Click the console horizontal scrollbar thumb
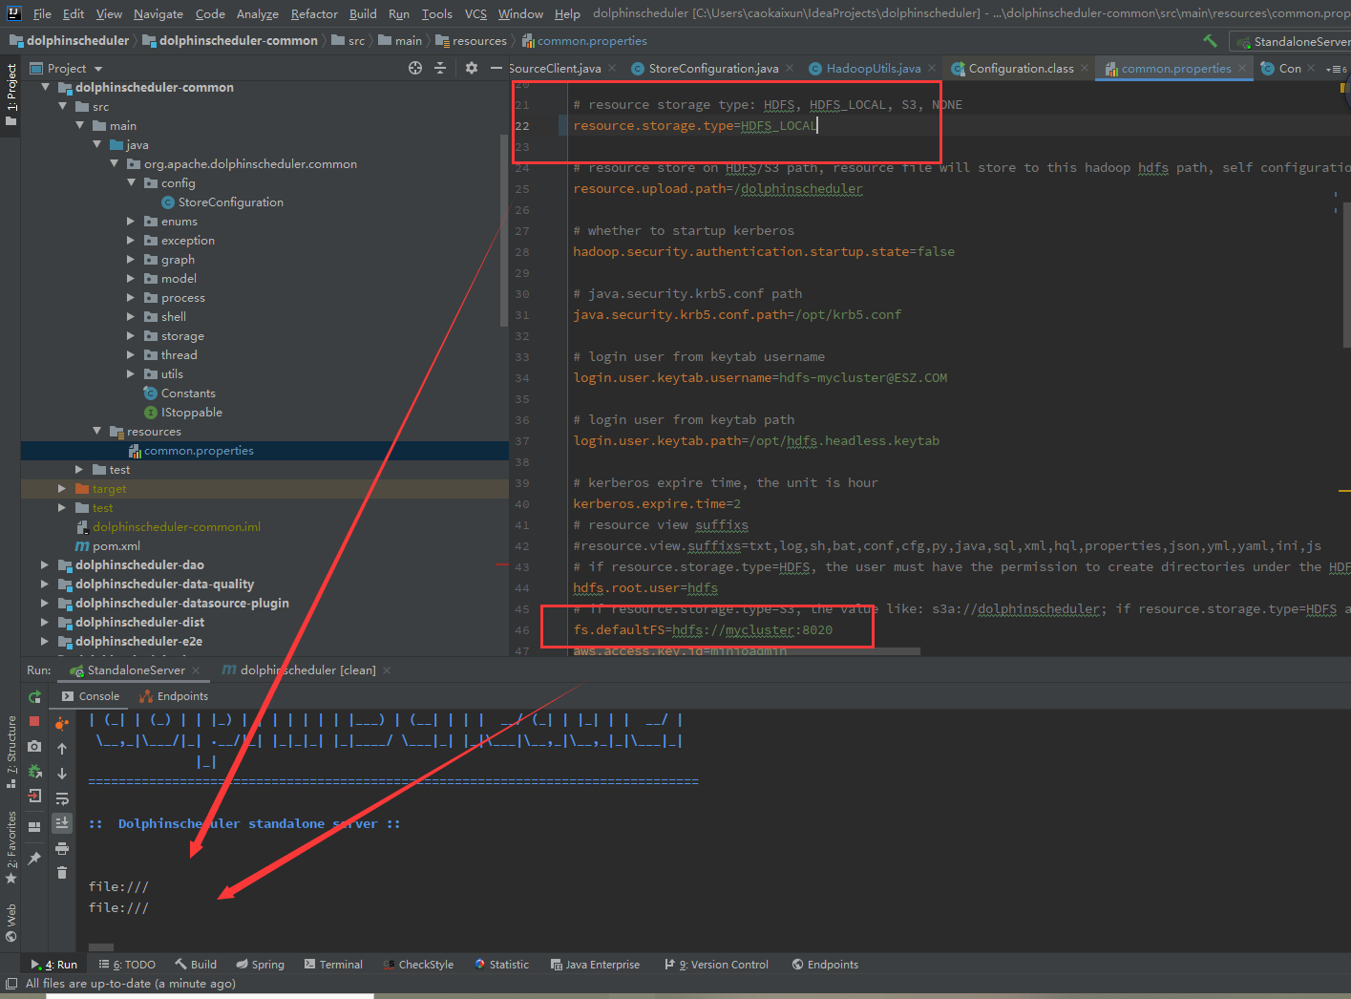The height and width of the screenshot is (999, 1351). (x=101, y=948)
